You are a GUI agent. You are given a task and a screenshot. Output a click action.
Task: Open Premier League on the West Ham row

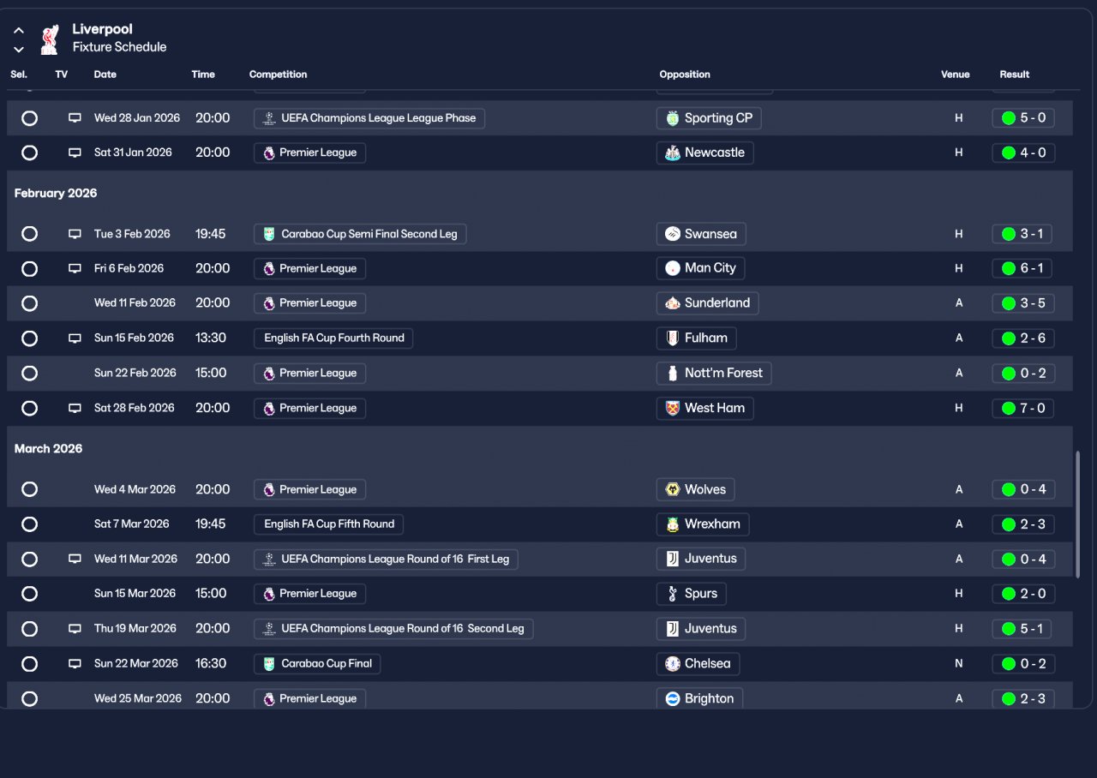309,408
